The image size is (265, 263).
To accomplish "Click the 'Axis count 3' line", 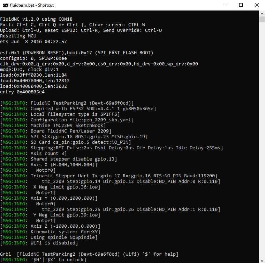I will 33,154.
